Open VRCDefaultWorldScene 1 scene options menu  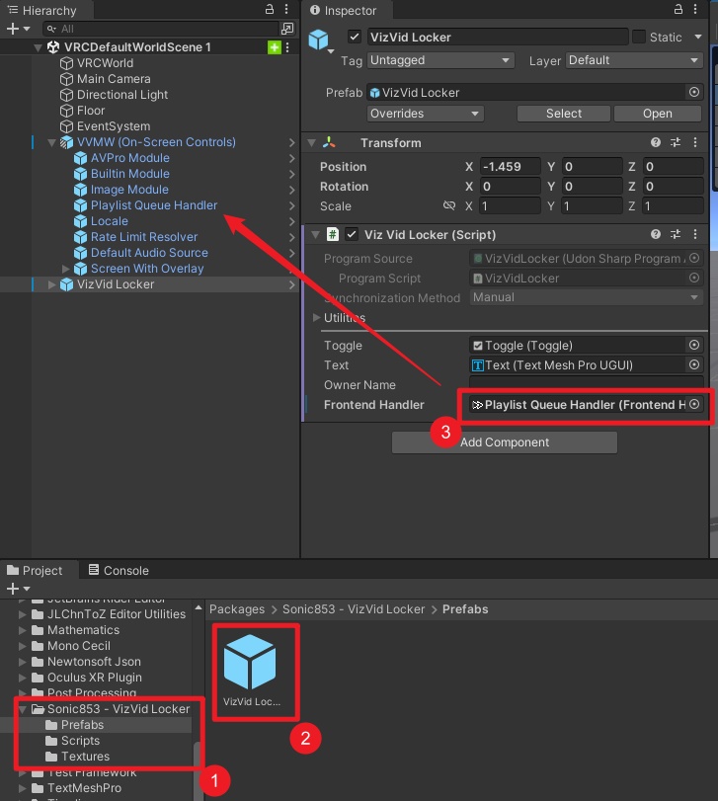click(x=287, y=47)
